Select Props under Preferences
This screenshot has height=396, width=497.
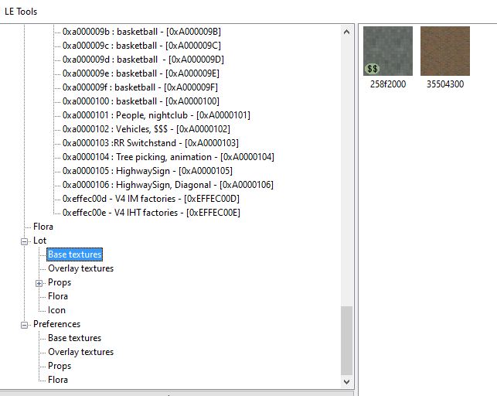click(60, 366)
